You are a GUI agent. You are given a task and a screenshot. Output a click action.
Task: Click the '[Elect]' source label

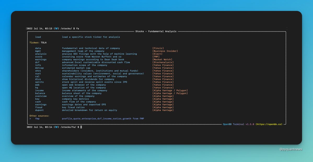pyautogui.click(x=157, y=54)
